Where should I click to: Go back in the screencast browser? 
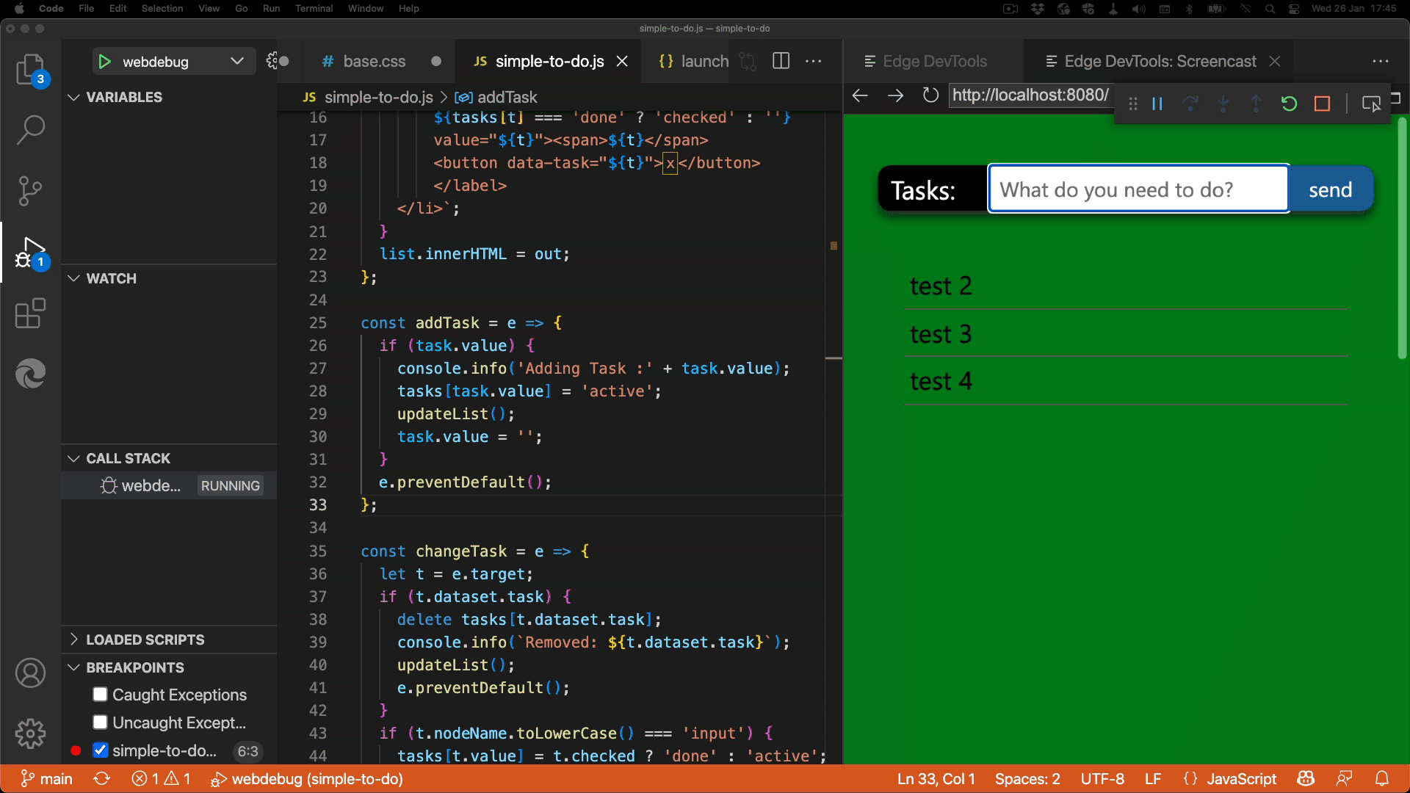(860, 95)
